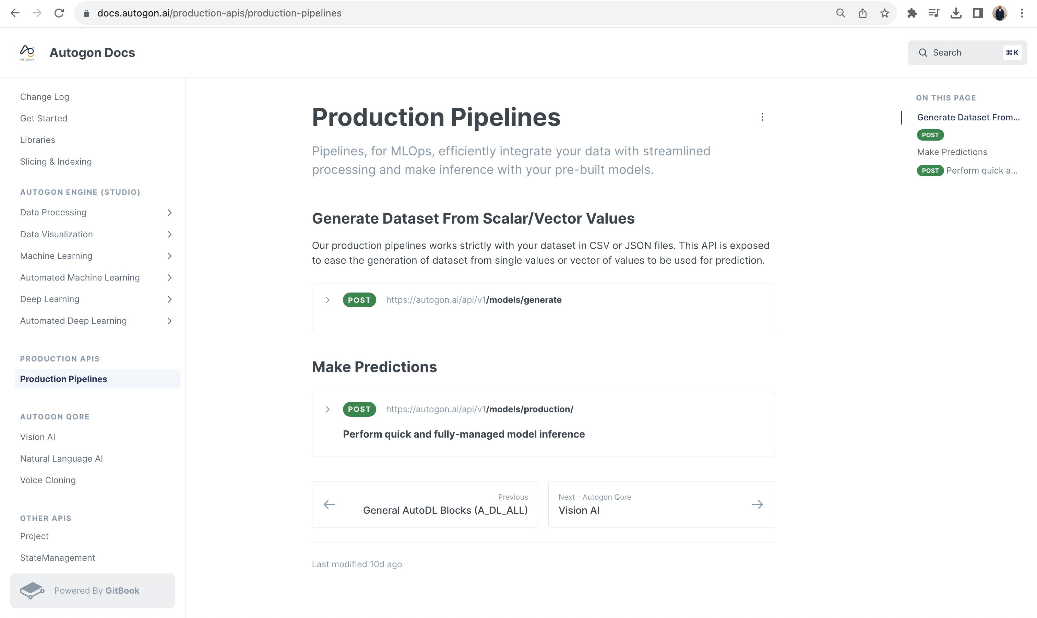Go back with the browser back arrow
Screen dimensions: 1037x618
(15, 13)
